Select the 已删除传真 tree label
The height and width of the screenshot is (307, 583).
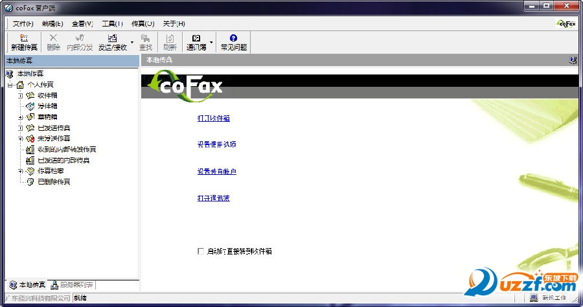[54, 182]
